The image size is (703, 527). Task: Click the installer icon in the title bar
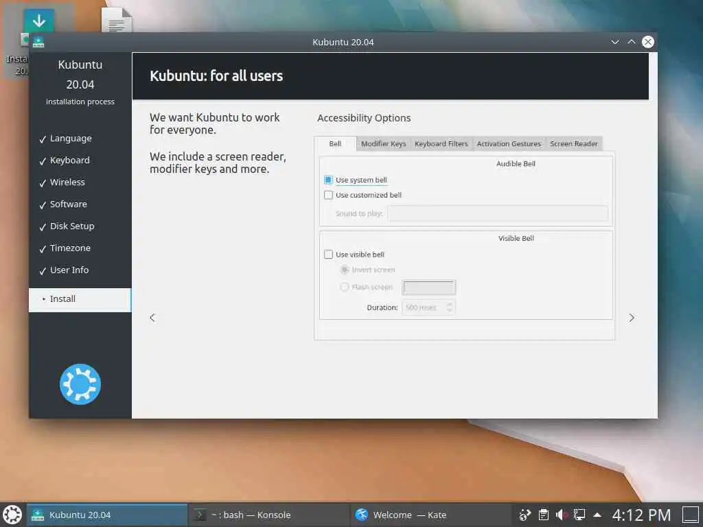[38, 42]
